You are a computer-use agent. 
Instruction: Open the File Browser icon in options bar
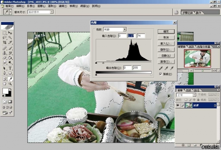coord(176,12)
